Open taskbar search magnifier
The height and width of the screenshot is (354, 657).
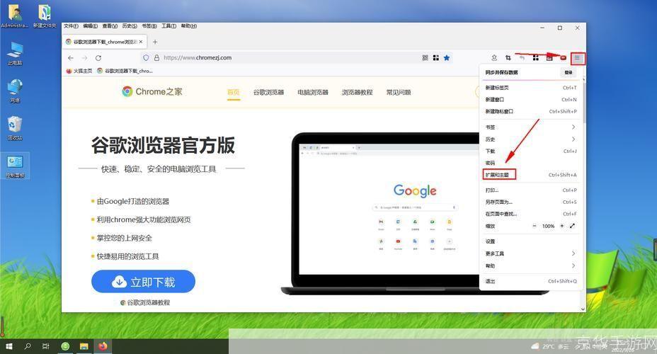(28, 346)
